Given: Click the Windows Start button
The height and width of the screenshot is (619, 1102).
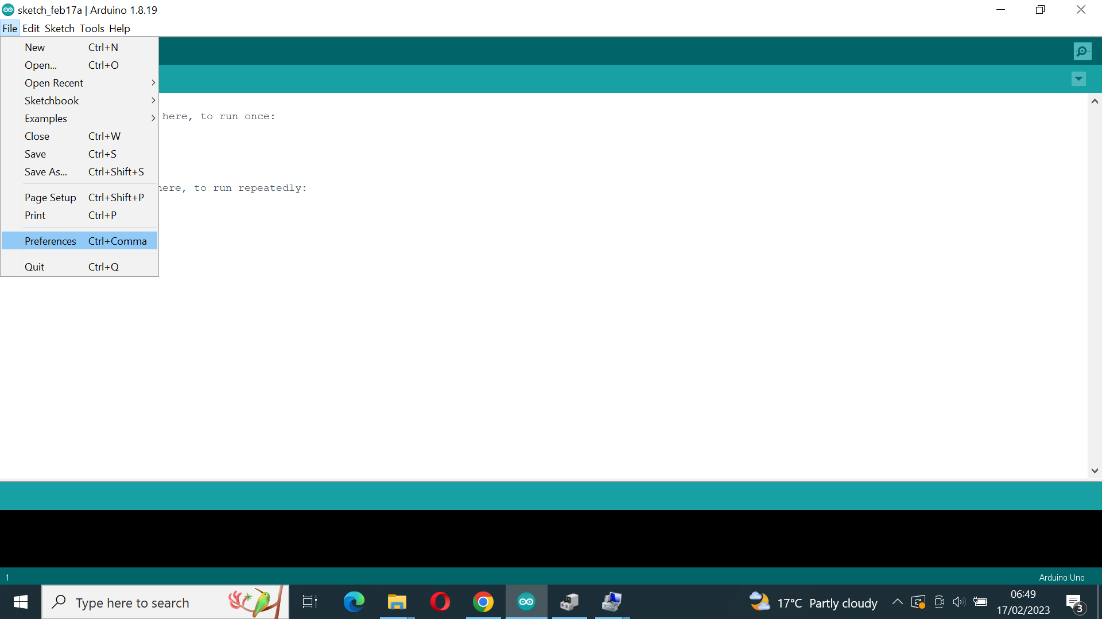Looking at the screenshot, I should [20, 602].
